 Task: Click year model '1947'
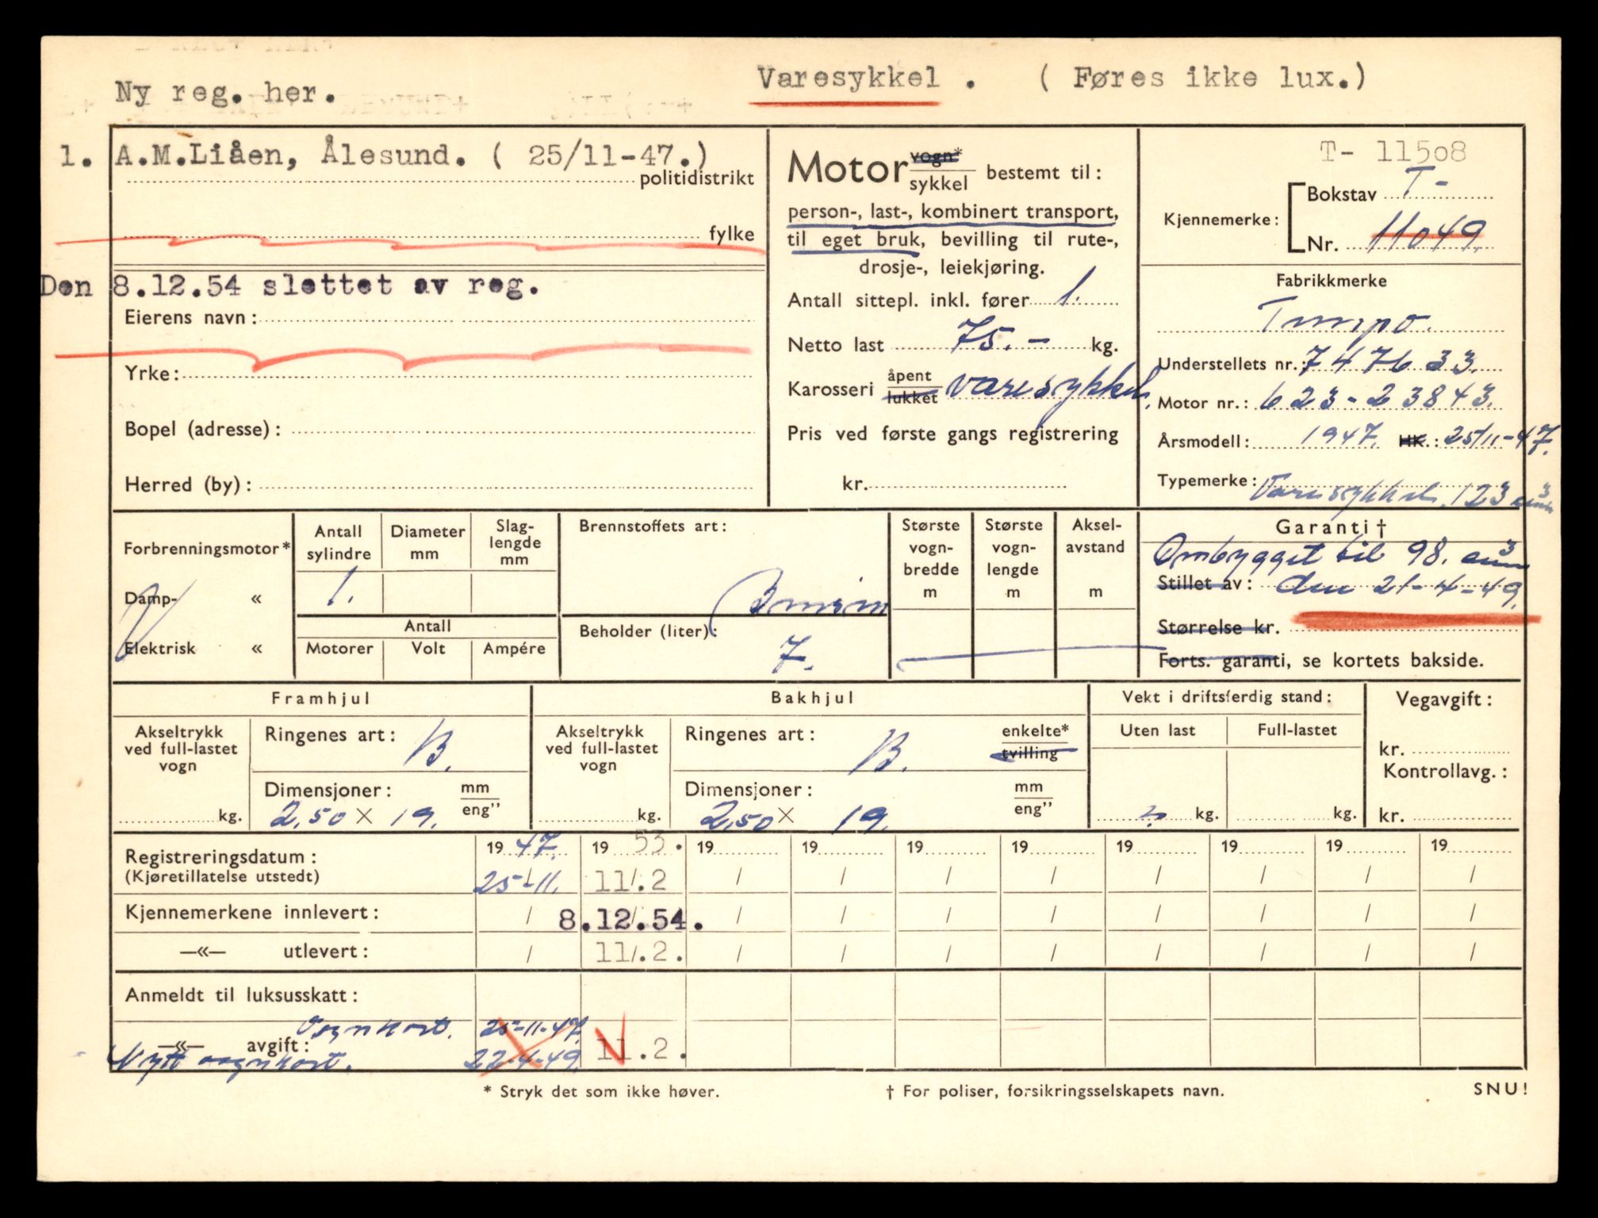pyautogui.click(x=1343, y=435)
